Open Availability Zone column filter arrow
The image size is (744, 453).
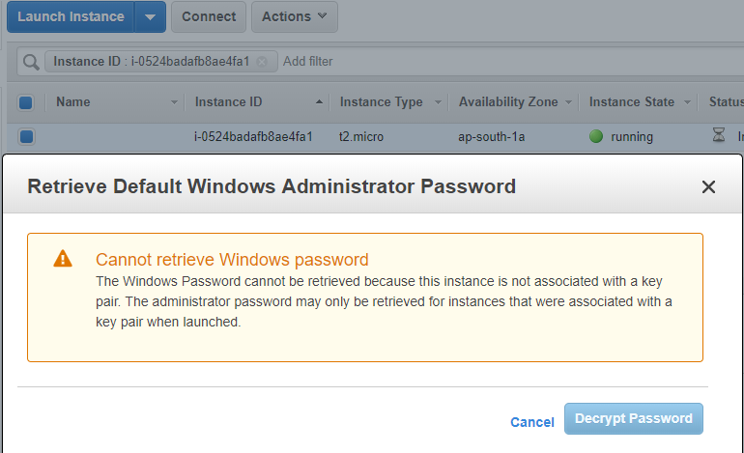coord(568,102)
